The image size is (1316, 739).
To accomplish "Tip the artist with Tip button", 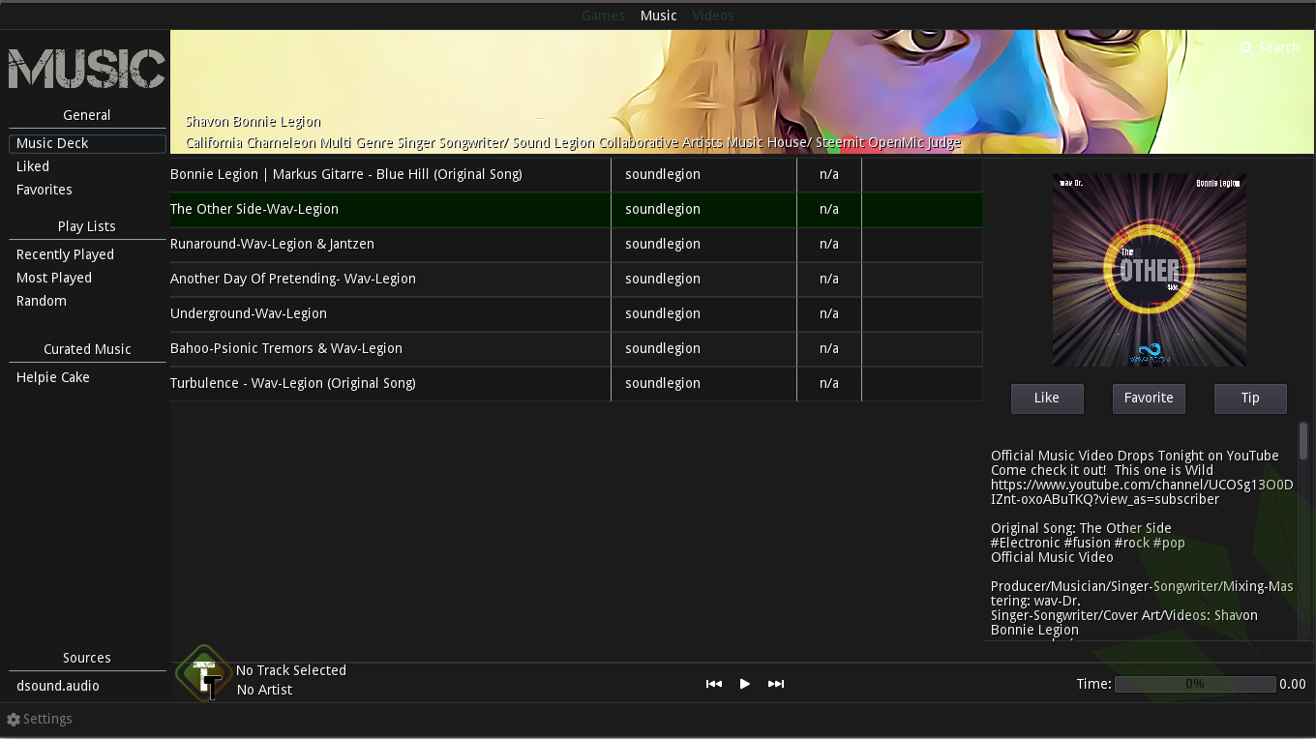I will (x=1250, y=398).
